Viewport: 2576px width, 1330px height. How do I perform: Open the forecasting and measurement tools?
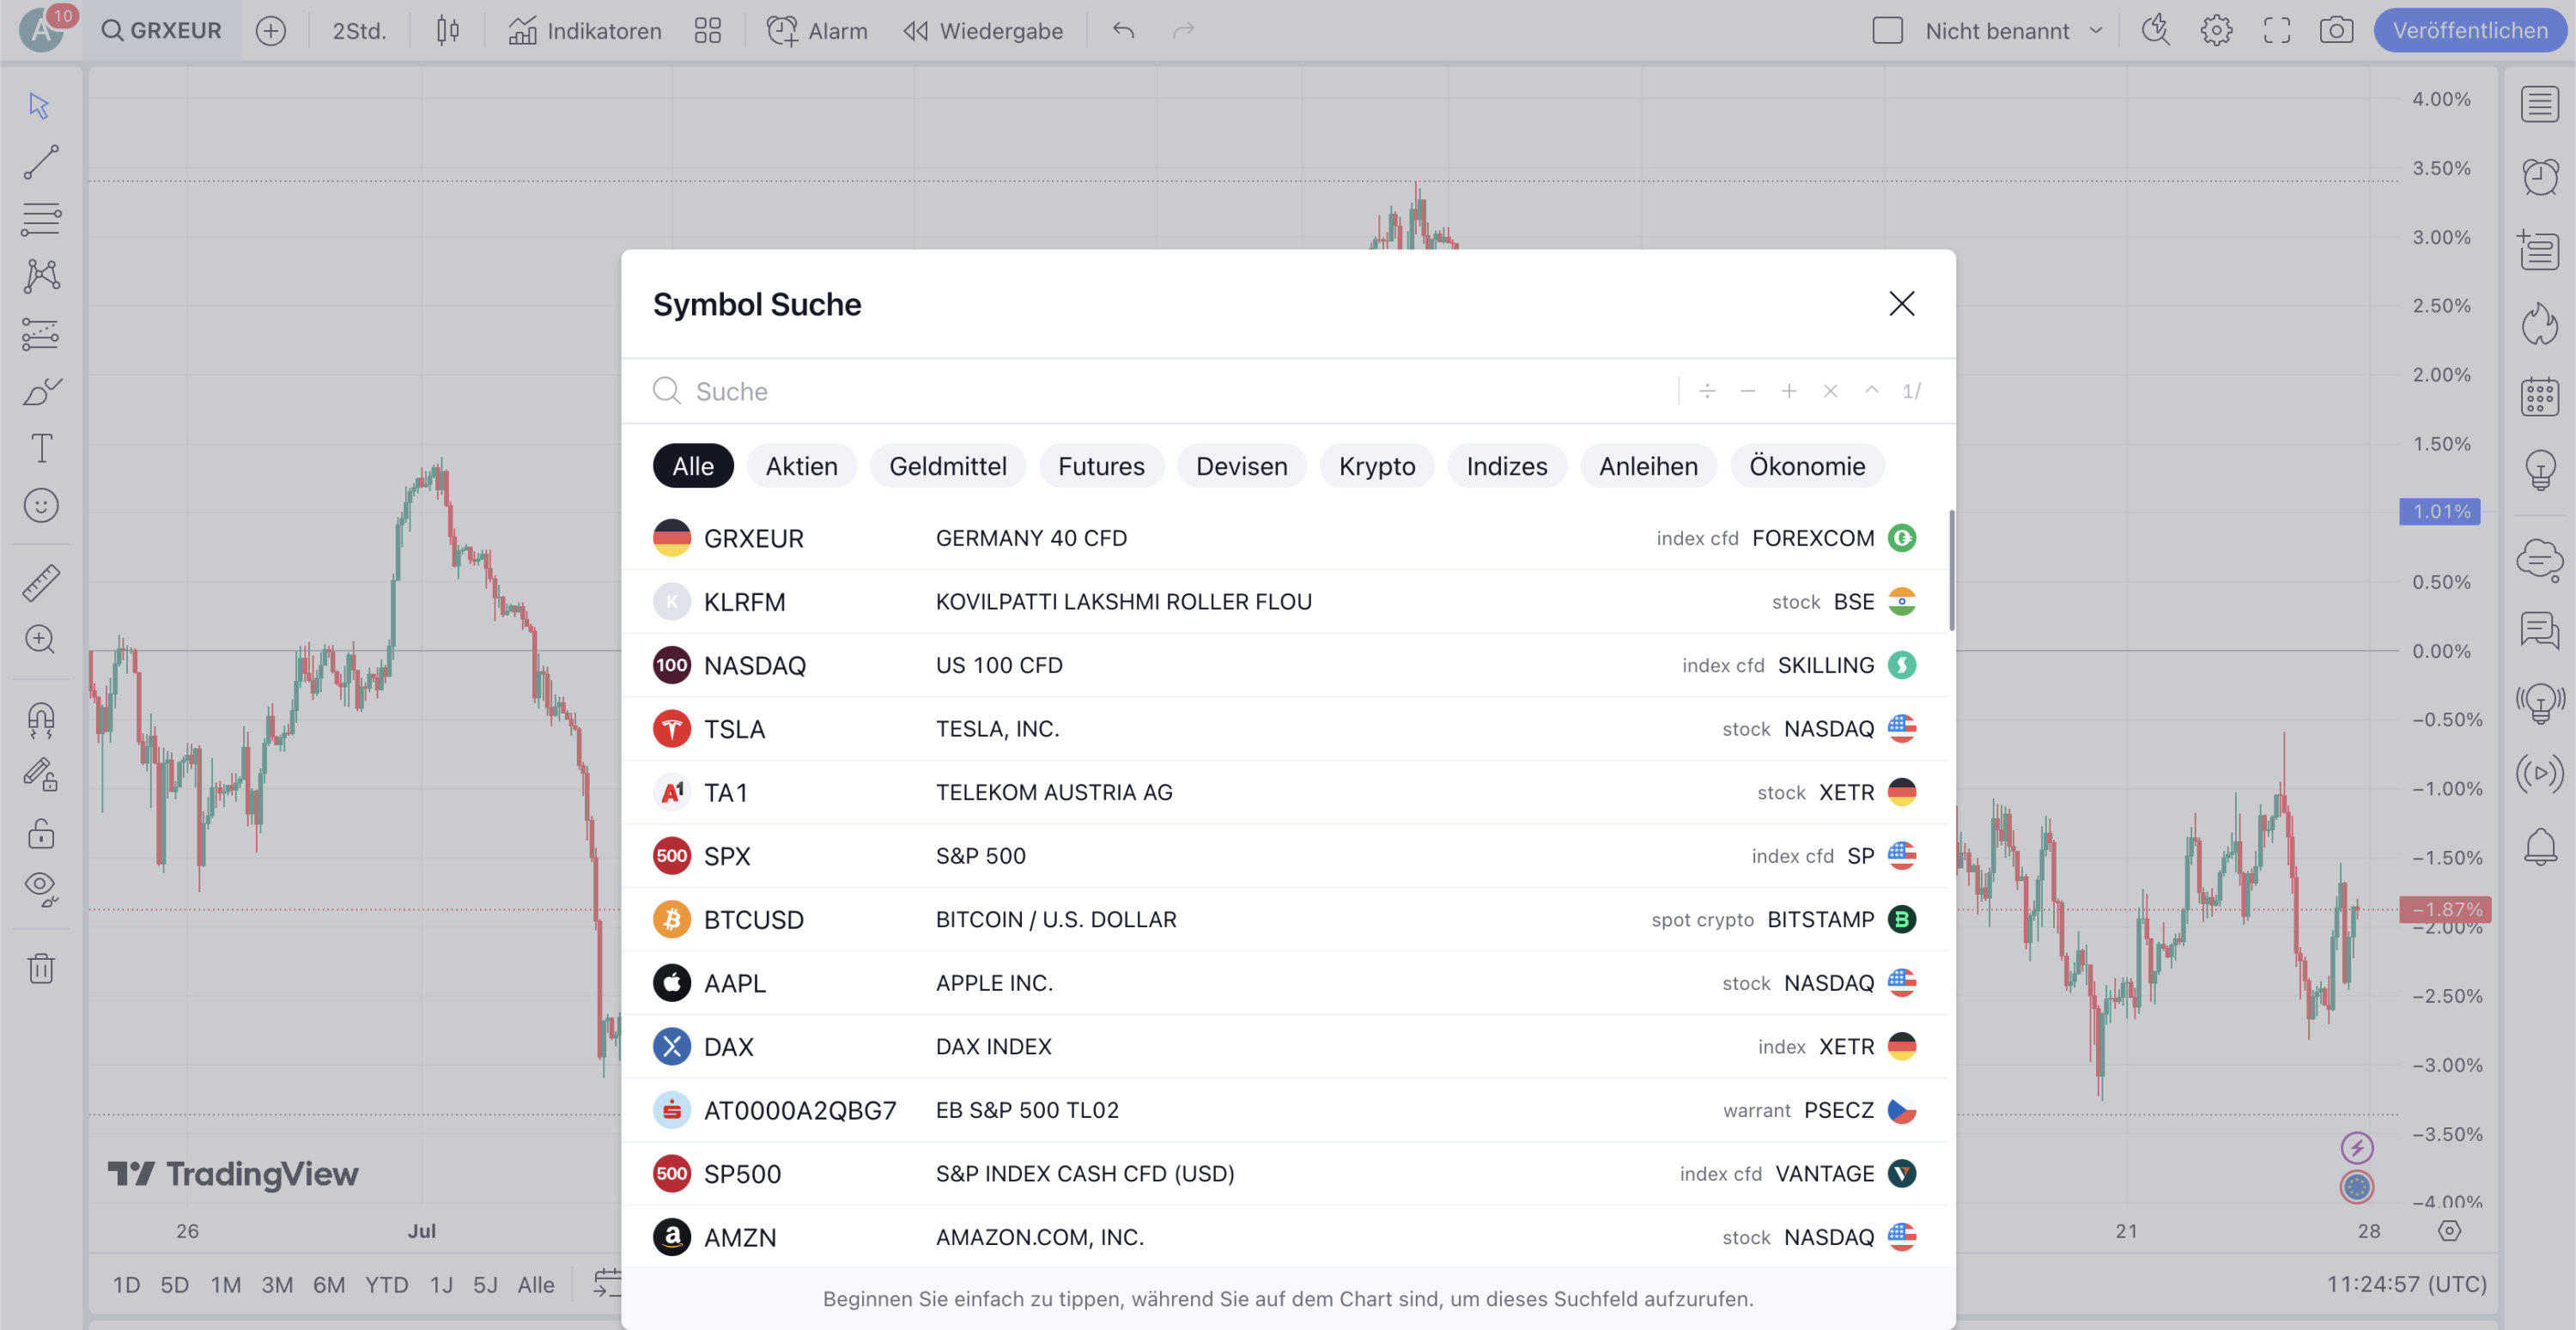point(40,334)
